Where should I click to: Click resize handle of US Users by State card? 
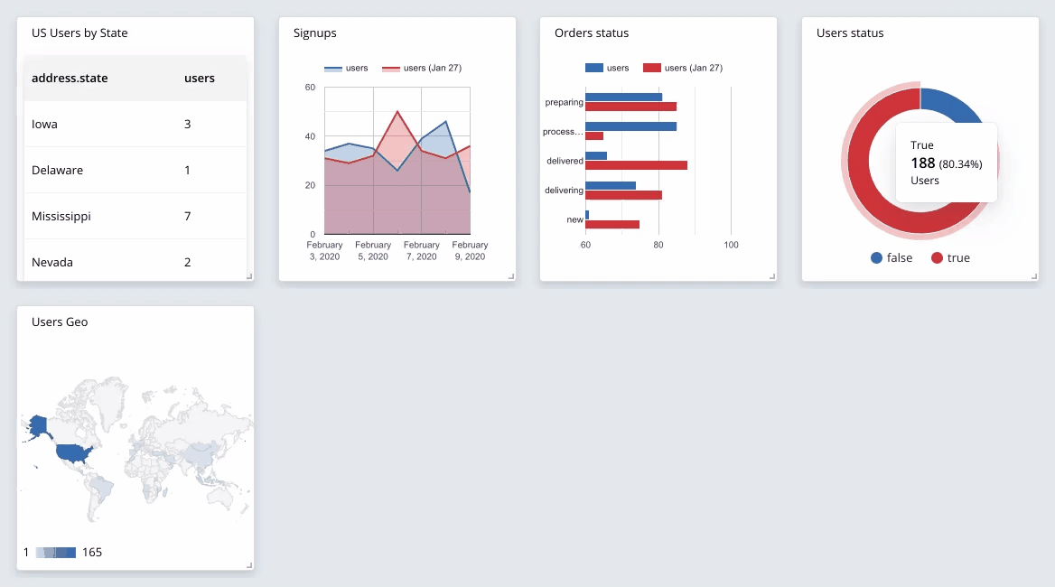tap(249, 275)
